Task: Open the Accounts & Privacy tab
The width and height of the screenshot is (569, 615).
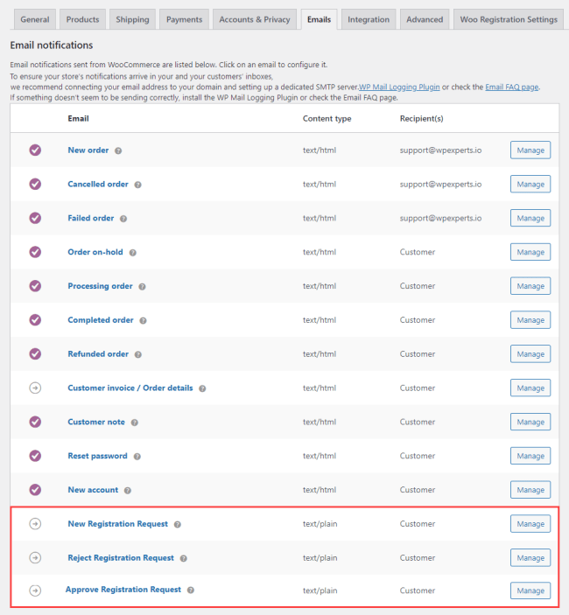Action: pyautogui.click(x=254, y=19)
